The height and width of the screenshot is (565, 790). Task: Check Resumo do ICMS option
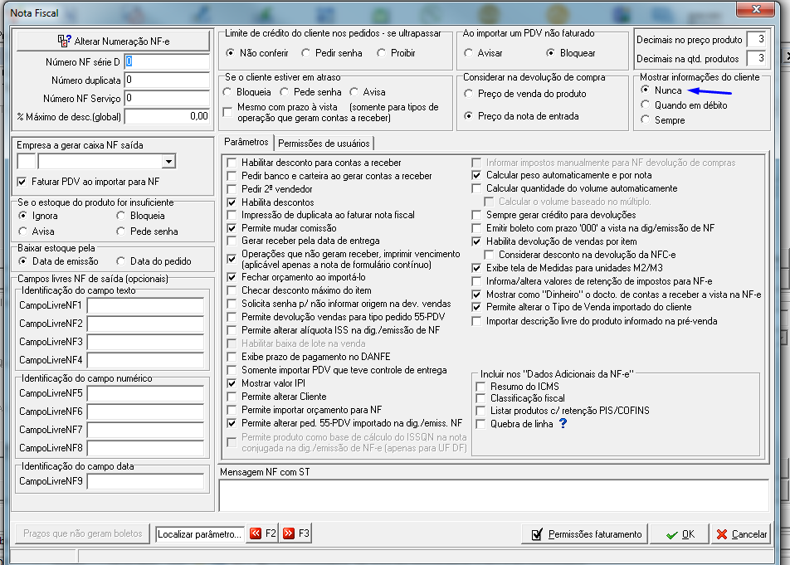pyautogui.click(x=480, y=387)
